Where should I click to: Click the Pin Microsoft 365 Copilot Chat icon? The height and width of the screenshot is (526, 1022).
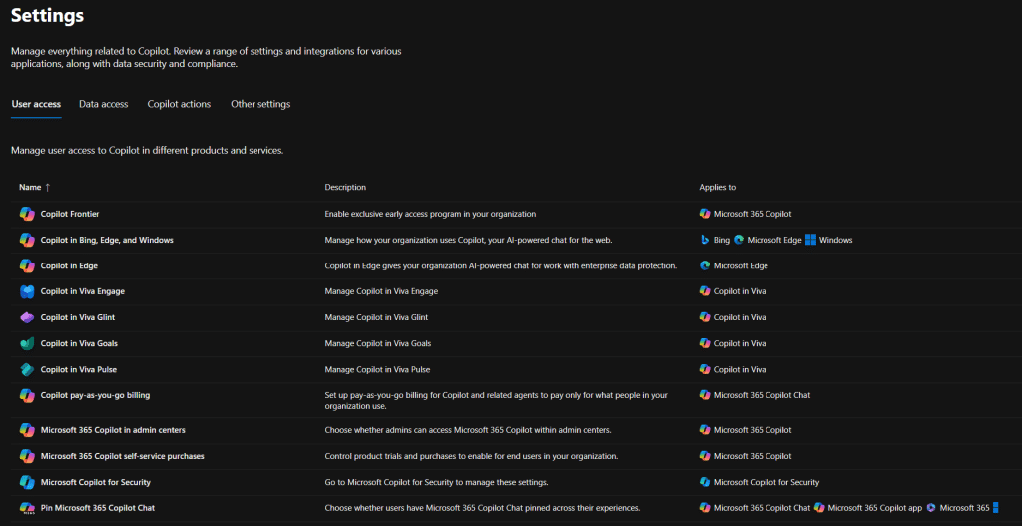[27, 508]
